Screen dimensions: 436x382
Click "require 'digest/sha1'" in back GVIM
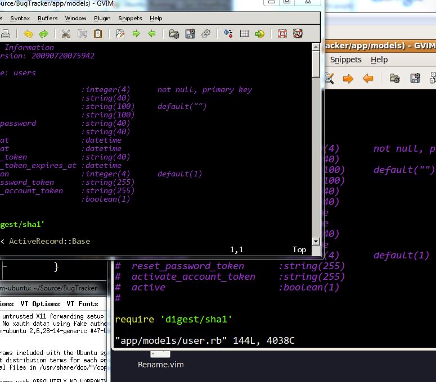coord(173,319)
